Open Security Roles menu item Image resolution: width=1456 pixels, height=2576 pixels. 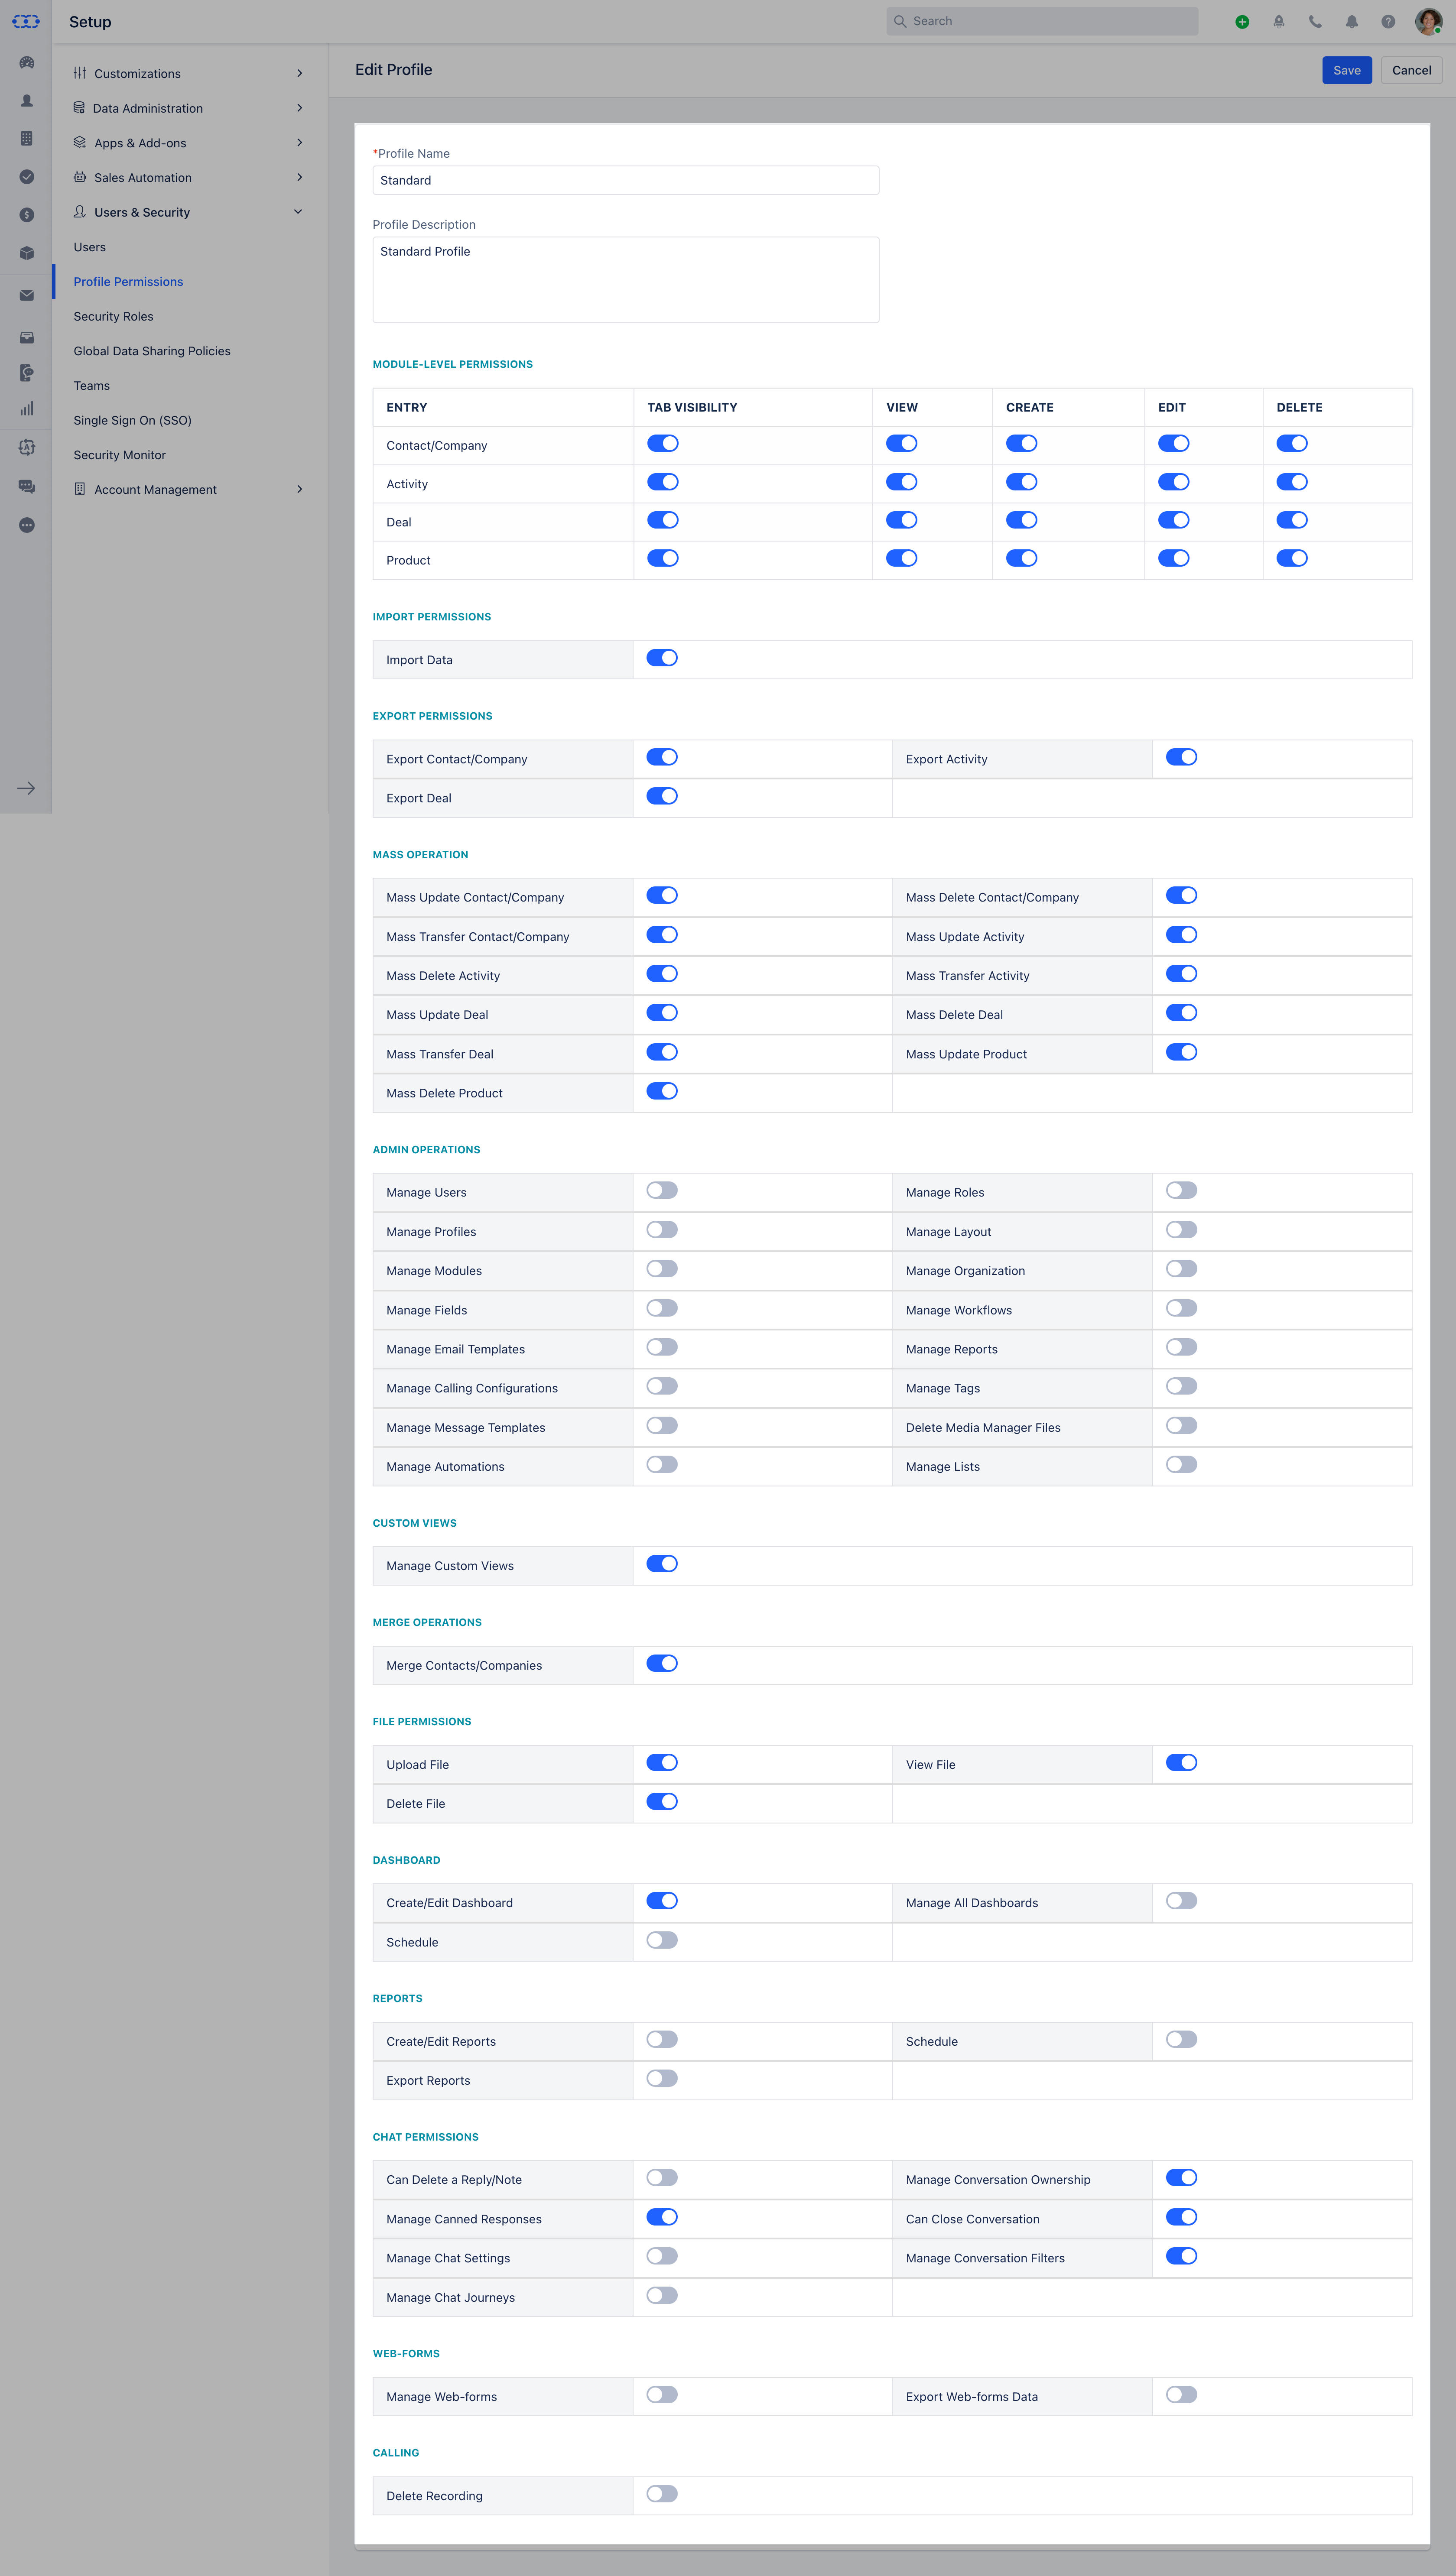tap(113, 316)
